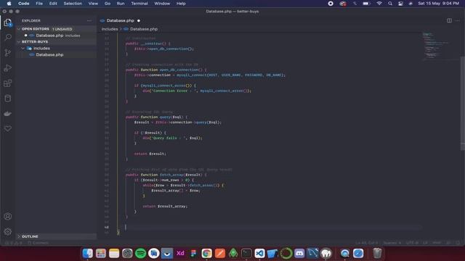Open Control Center in menu bar

[400, 4]
